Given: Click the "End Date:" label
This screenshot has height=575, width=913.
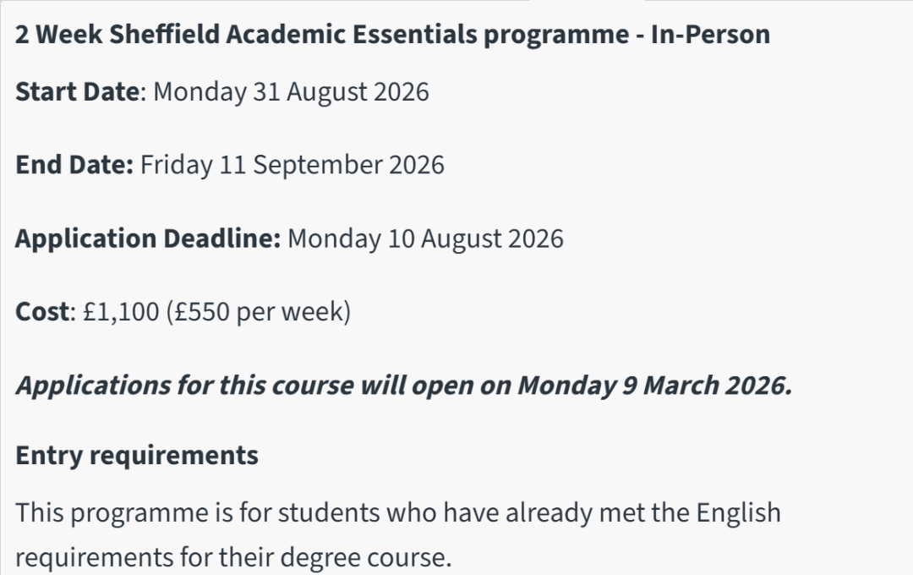Looking at the screenshot, I should pyautogui.click(x=74, y=164).
